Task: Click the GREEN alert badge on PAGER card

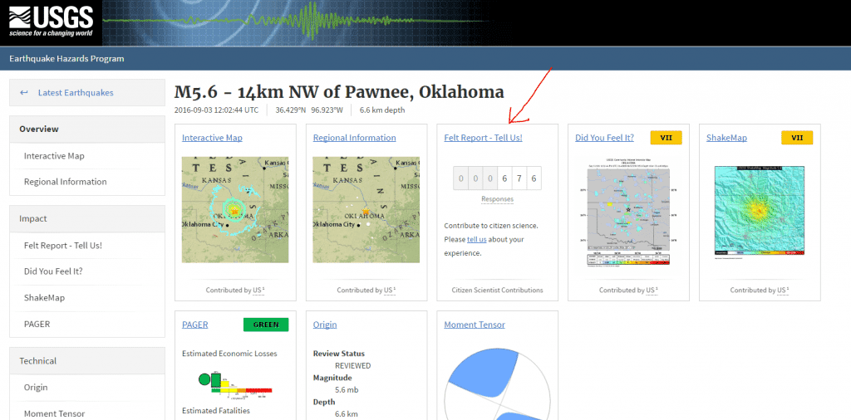Action: click(x=266, y=325)
